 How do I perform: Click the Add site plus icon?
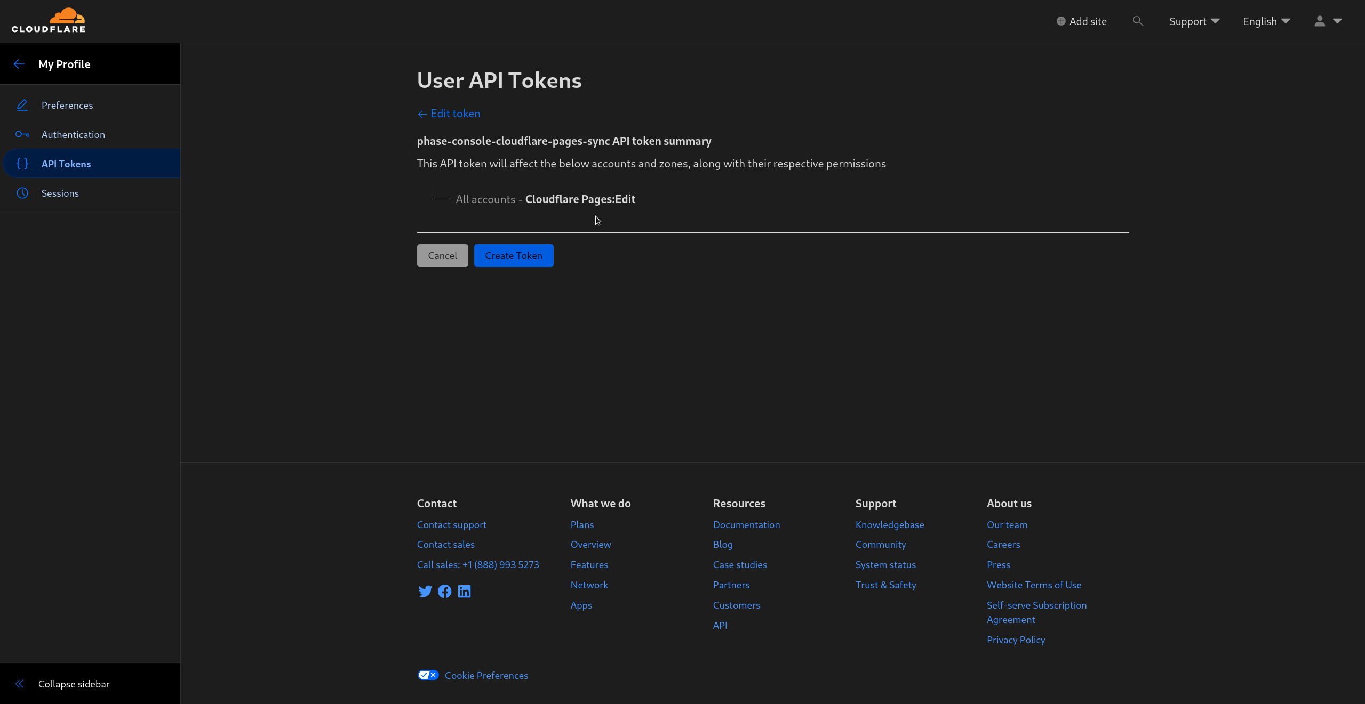coord(1061,21)
